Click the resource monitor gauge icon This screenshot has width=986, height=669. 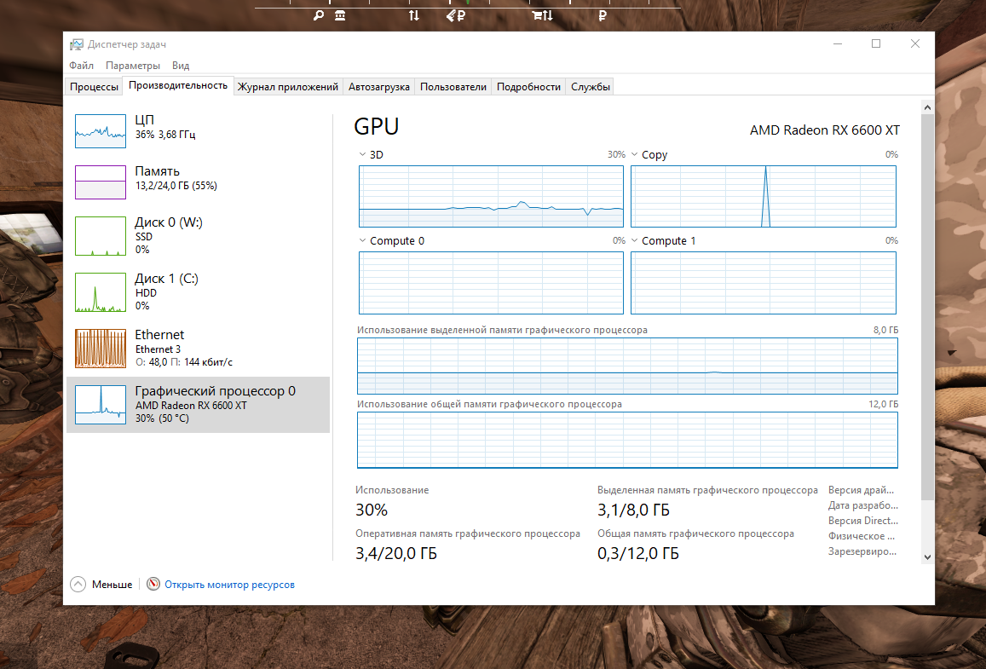point(153,585)
